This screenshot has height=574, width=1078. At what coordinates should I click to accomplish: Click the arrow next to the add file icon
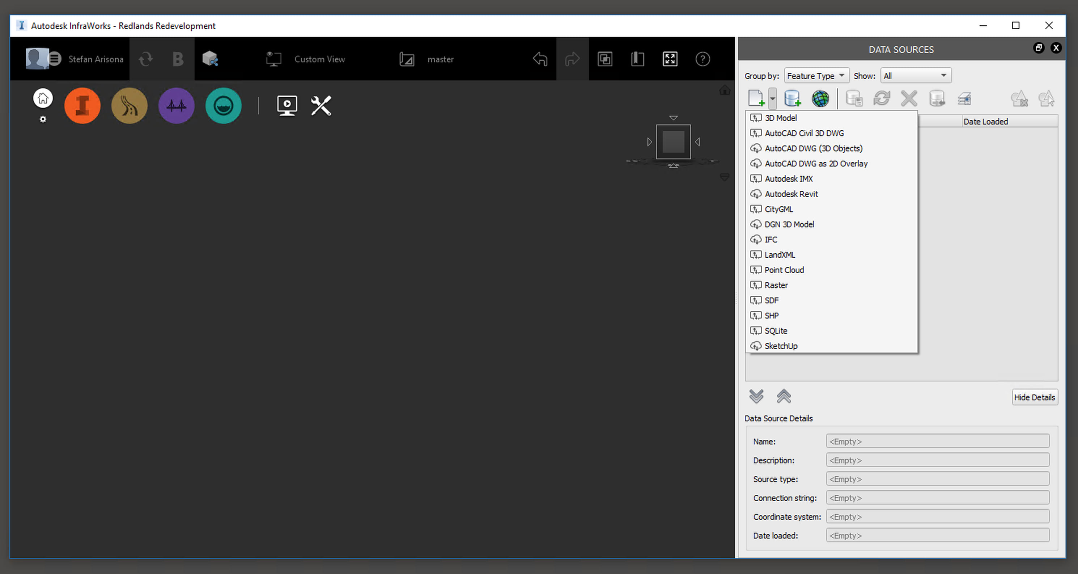[773, 99]
